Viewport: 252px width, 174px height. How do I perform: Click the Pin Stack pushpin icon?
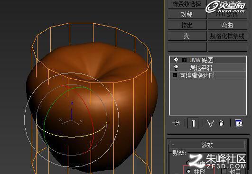tap(176, 123)
